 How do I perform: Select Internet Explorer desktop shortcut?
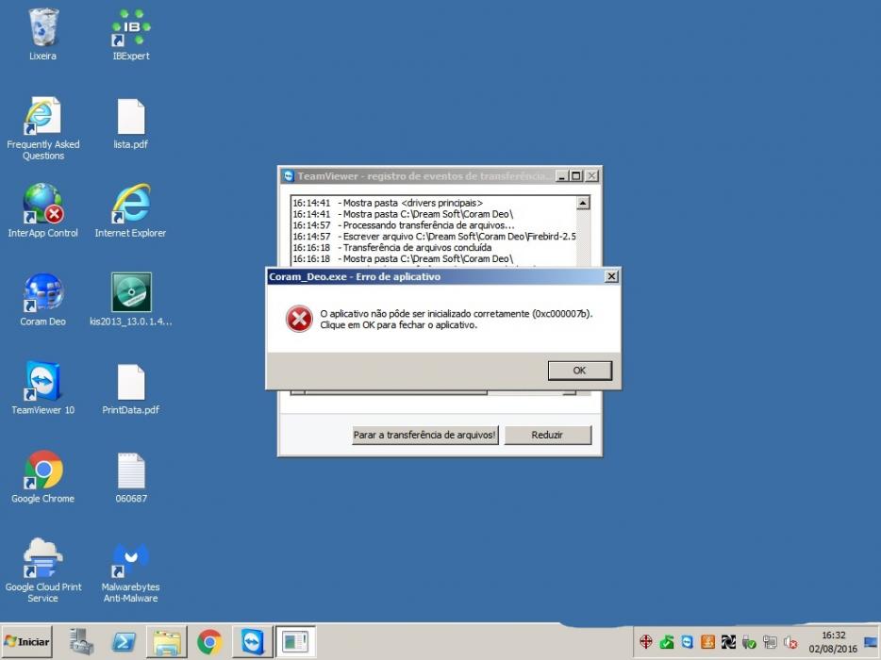131,210
